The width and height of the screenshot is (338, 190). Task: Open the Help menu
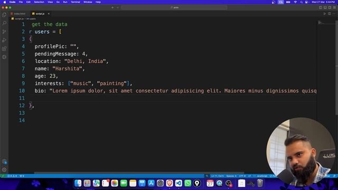point(98,2)
